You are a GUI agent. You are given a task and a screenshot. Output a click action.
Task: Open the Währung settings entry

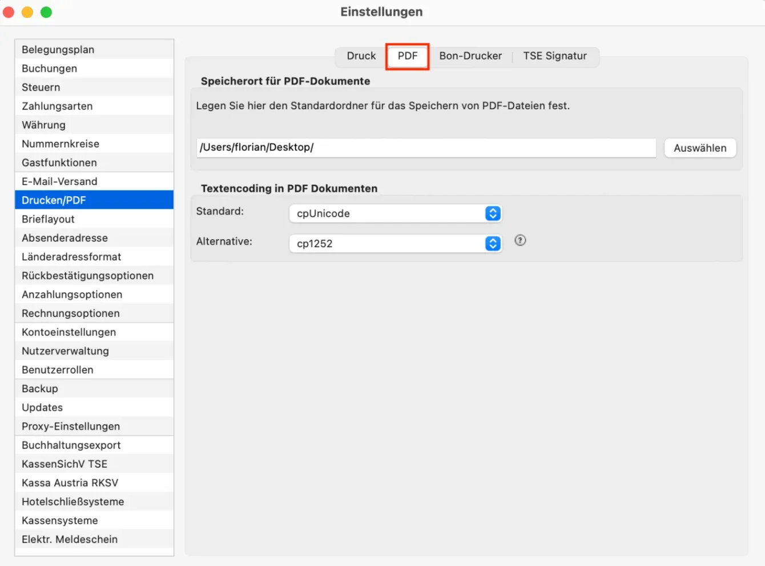pos(94,125)
